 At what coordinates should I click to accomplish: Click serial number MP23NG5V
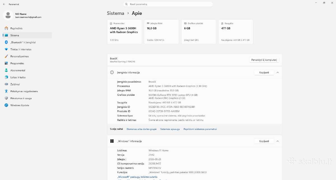click(155, 168)
